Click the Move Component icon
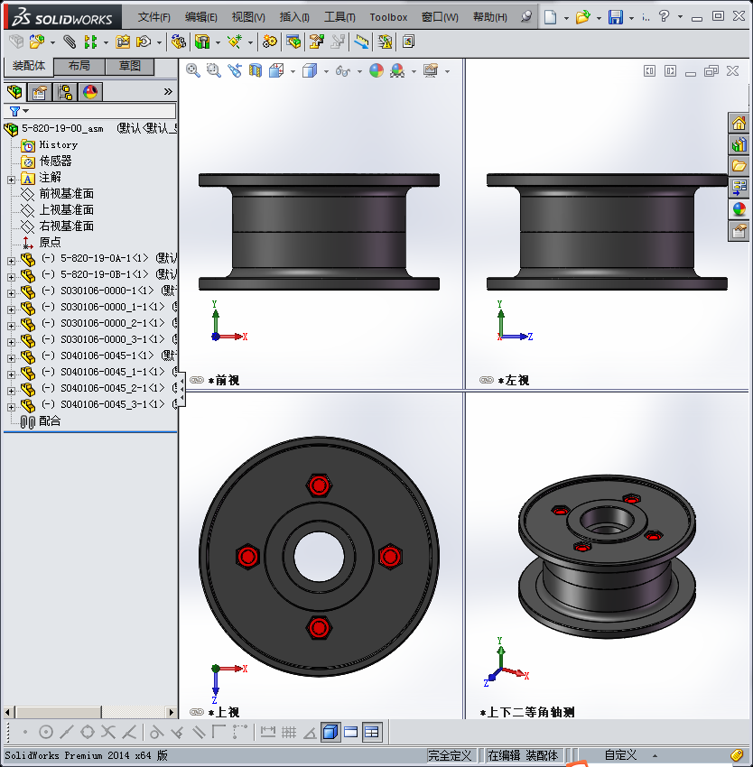The height and width of the screenshot is (767, 753). pyautogui.click(x=144, y=42)
